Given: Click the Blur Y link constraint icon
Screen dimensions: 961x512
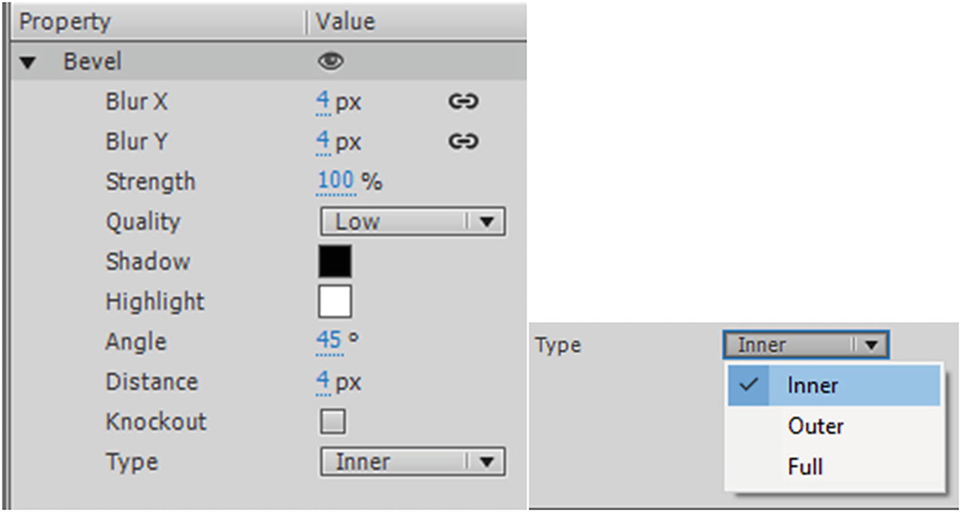Looking at the screenshot, I should point(463,142).
